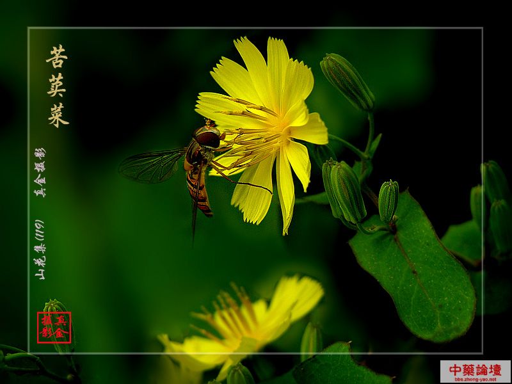Open the bbs.zhong-yao.net watermark link
The width and height of the screenshot is (512, 384).
(475, 378)
